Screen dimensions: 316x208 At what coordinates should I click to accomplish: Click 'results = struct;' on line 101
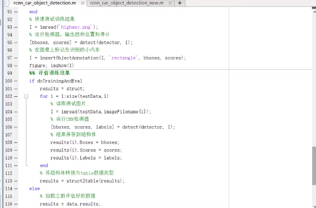pos(62,89)
